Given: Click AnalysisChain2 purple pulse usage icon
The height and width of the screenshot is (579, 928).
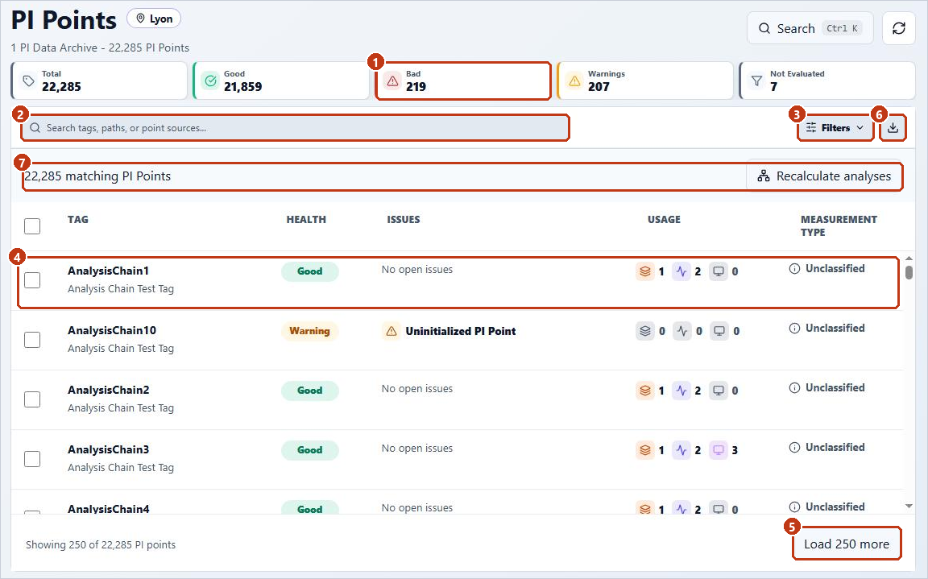Looking at the screenshot, I should pyautogui.click(x=681, y=391).
